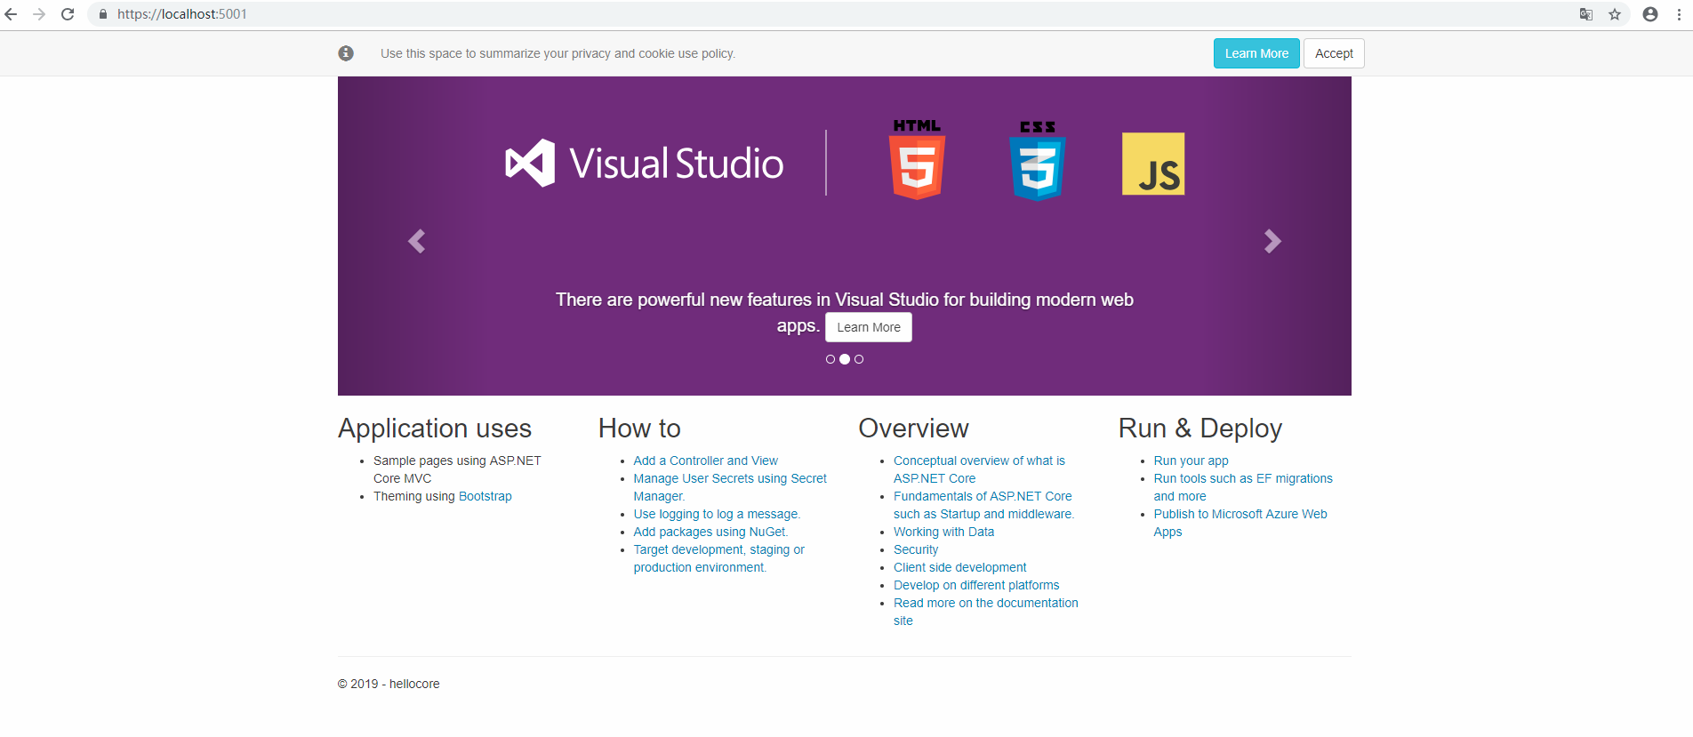Open the Working with Data link
This screenshot has height=737, width=1693.
pos(944,532)
